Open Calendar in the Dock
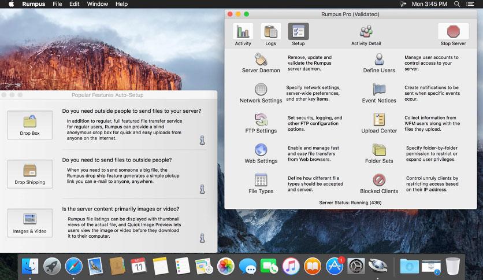This screenshot has height=280, width=483. 139,266
